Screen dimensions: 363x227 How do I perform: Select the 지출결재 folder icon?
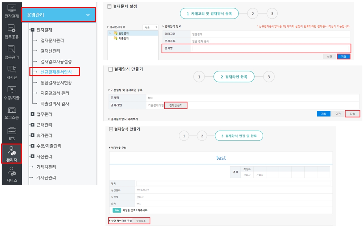pos(115,38)
